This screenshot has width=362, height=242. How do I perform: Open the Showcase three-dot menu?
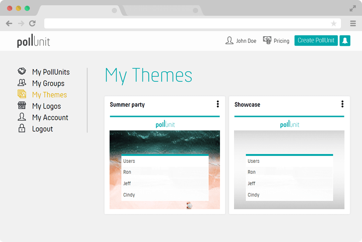tap(342, 104)
